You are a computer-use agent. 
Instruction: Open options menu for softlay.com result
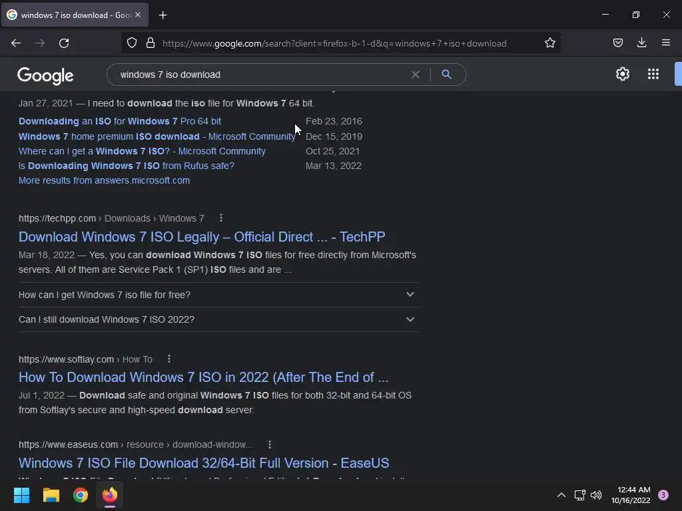[x=169, y=359]
